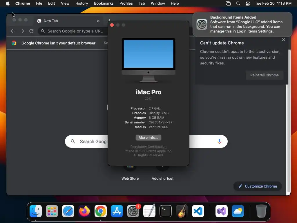Open the View menu
Image resolution: width=297 pixels, height=223 pixels.
pyautogui.click(x=65, y=3)
